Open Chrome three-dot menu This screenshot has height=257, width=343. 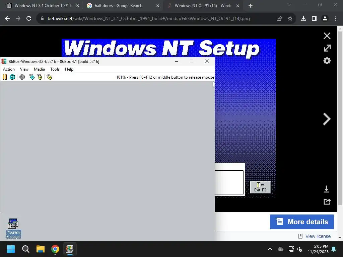tap(336, 19)
